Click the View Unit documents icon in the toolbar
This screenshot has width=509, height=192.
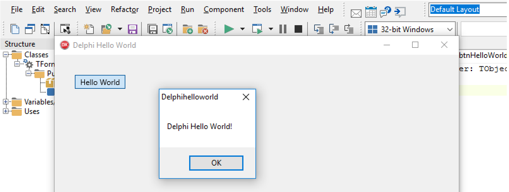[x=15, y=29]
